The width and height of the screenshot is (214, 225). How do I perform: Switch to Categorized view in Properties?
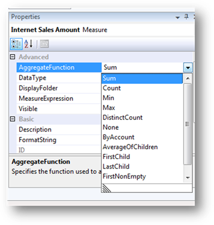[x=16, y=44]
